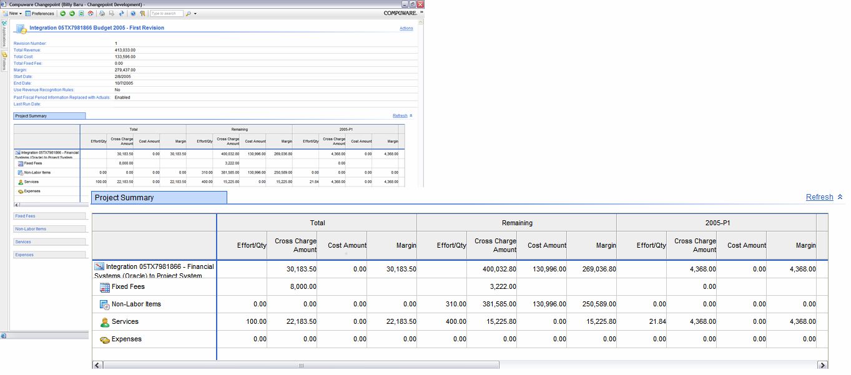This screenshot has height=375, width=851.
Task: Click the large horizontal scrollbar thumb
Action: [x=301, y=365]
